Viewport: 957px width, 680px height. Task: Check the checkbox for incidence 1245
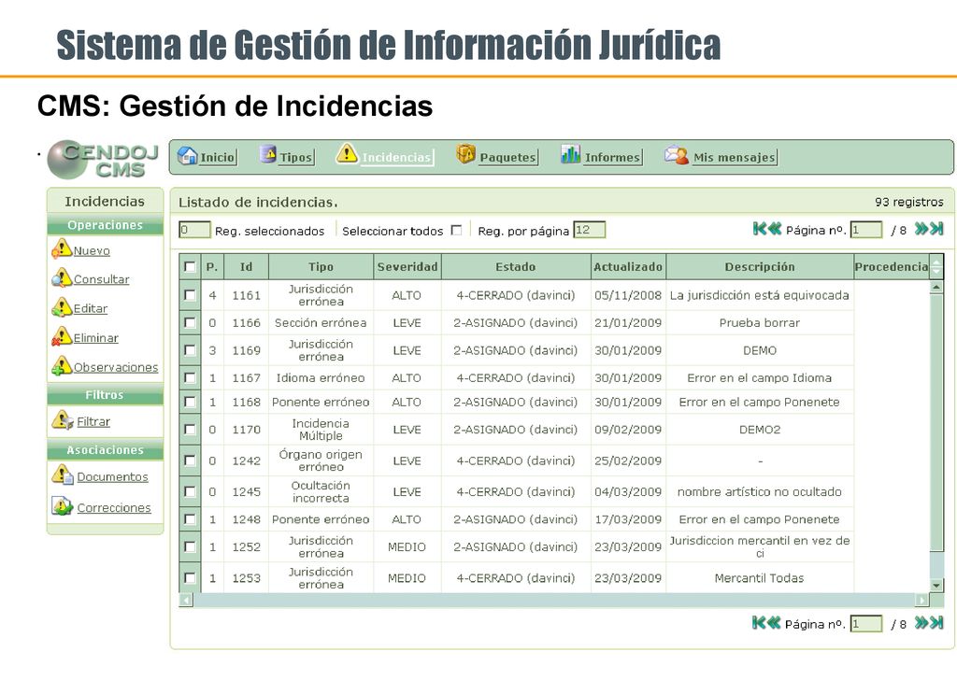click(x=190, y=491)
